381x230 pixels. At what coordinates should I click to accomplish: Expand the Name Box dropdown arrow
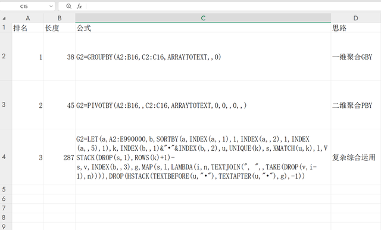point(51,7)
